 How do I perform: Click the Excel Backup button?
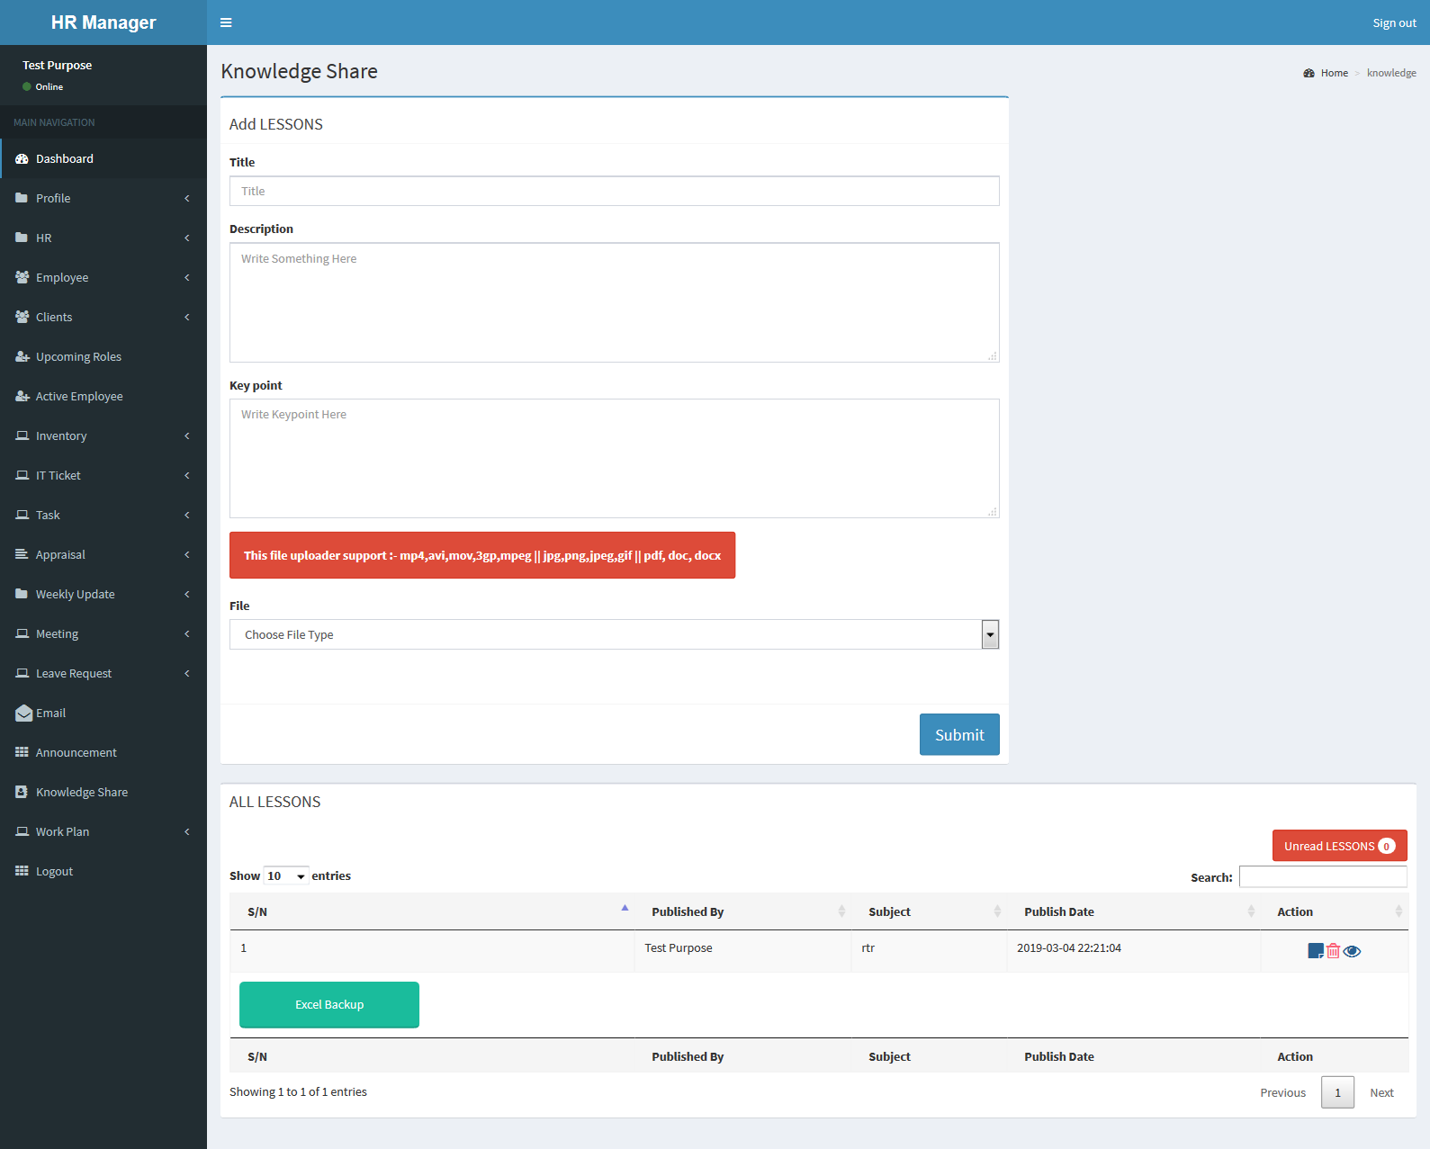tap(329, 1004)
